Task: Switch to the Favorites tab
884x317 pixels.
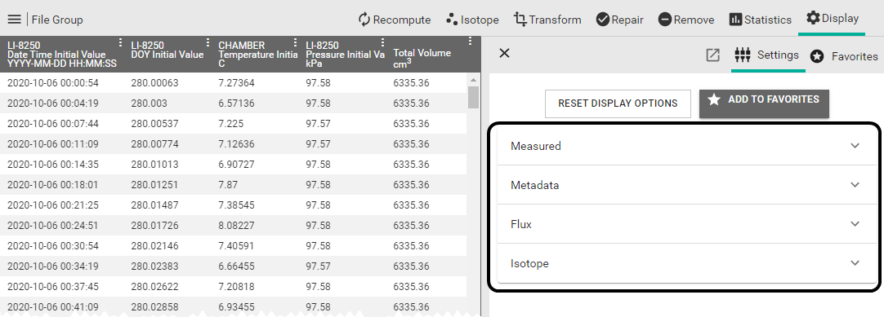Action: point(844,56)
